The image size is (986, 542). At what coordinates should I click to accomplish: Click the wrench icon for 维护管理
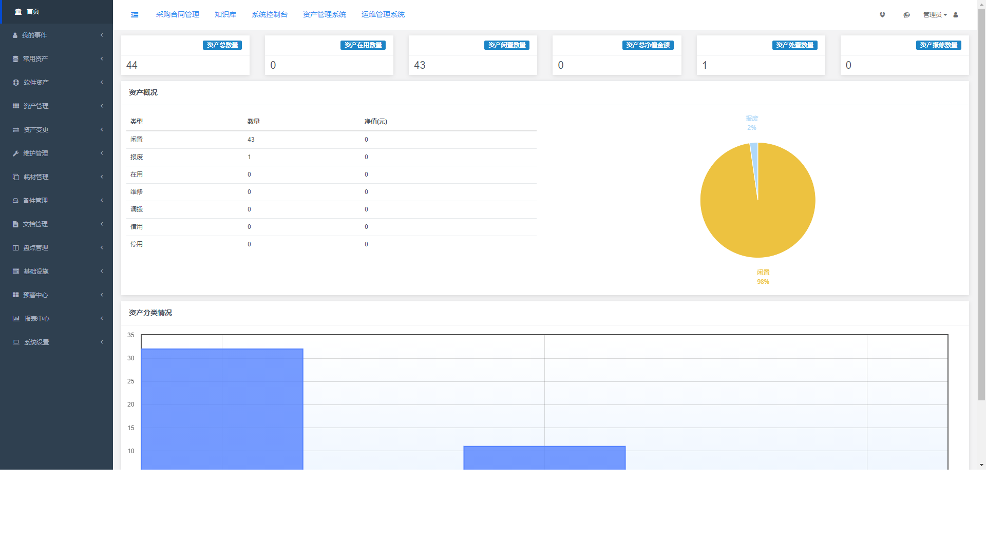point(16,153)
